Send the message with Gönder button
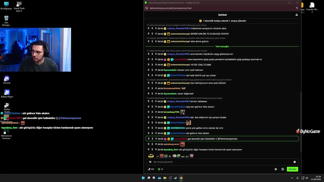The width and height of the screenshot is (324, 182). pos(292,169)
